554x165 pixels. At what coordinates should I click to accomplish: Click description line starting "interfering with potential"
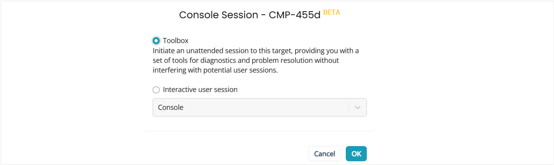point(215,70)
